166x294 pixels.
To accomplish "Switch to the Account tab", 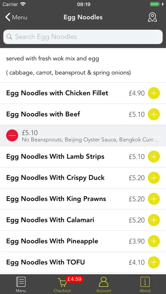I will point(104,284).
